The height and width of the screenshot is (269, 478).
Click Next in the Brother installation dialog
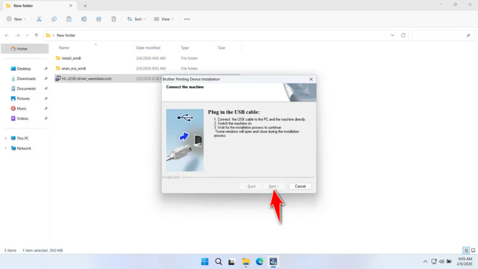(274, 186)
